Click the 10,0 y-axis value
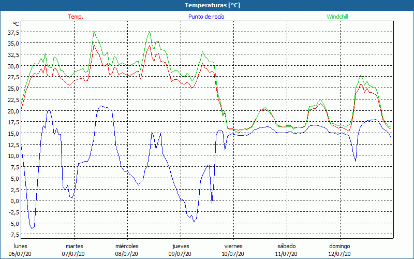This screenshot has height=259, width=414. [x=13, y=156]
